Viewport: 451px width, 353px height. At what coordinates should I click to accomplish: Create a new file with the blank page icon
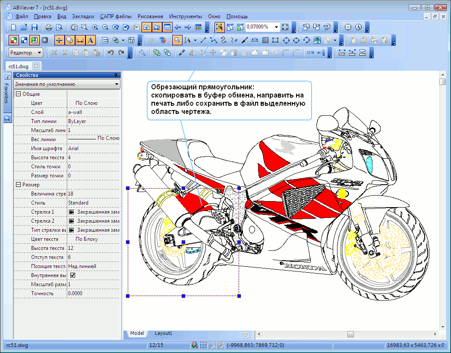point(13,27)
